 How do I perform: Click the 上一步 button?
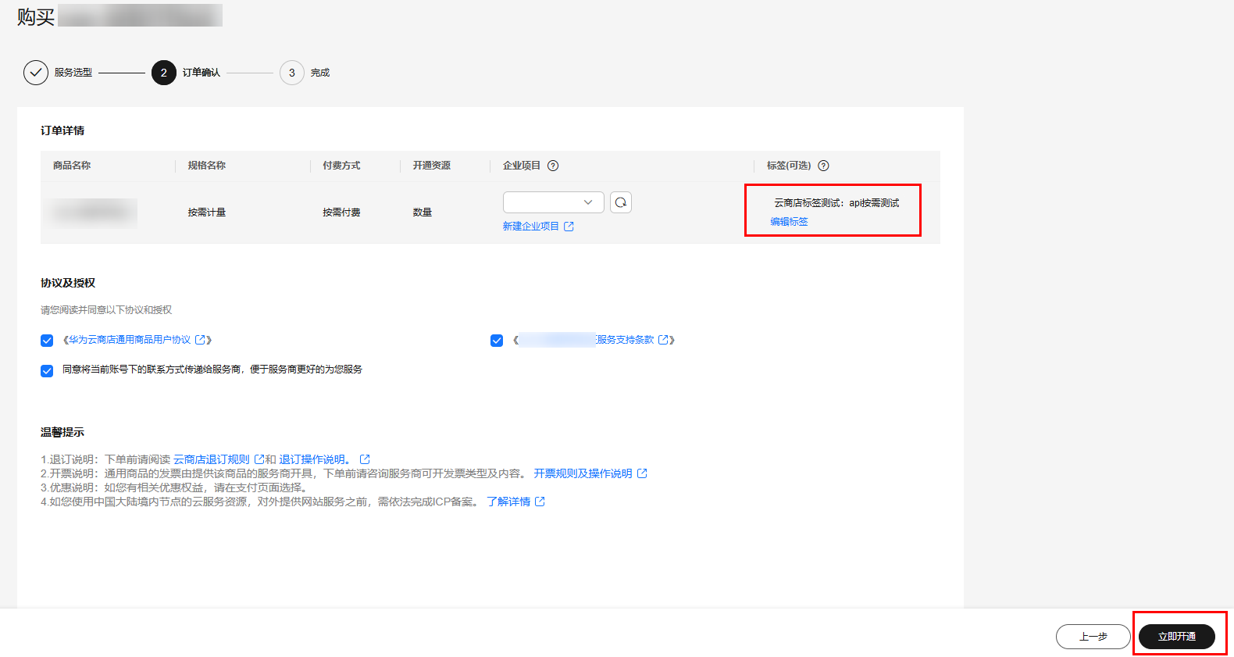point(1093,637)
